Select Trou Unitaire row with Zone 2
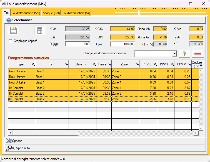The image size is (210, 162). coord(103,77)
